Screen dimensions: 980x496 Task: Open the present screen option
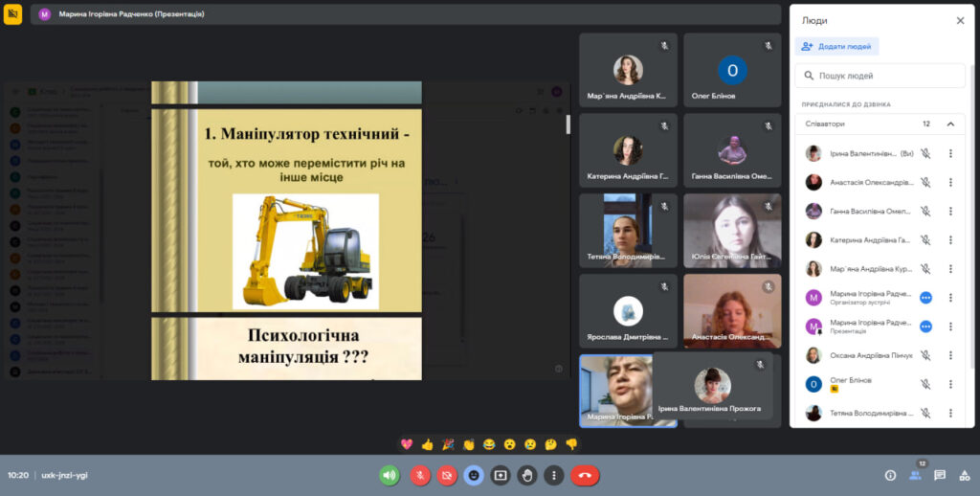[x=500, y=475]
